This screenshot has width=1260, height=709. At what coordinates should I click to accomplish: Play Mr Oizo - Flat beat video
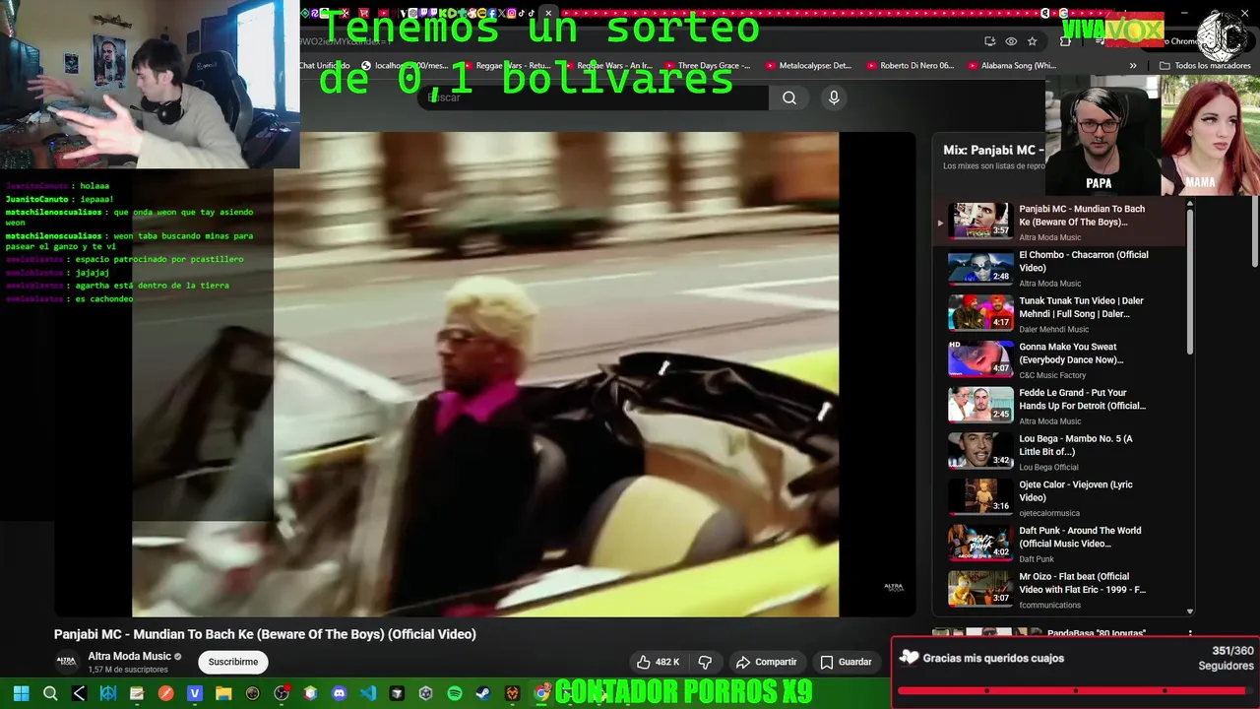pos(1058,590)
